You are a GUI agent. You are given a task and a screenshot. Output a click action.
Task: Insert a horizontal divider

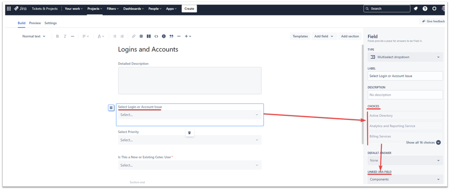tap(179, 36)
